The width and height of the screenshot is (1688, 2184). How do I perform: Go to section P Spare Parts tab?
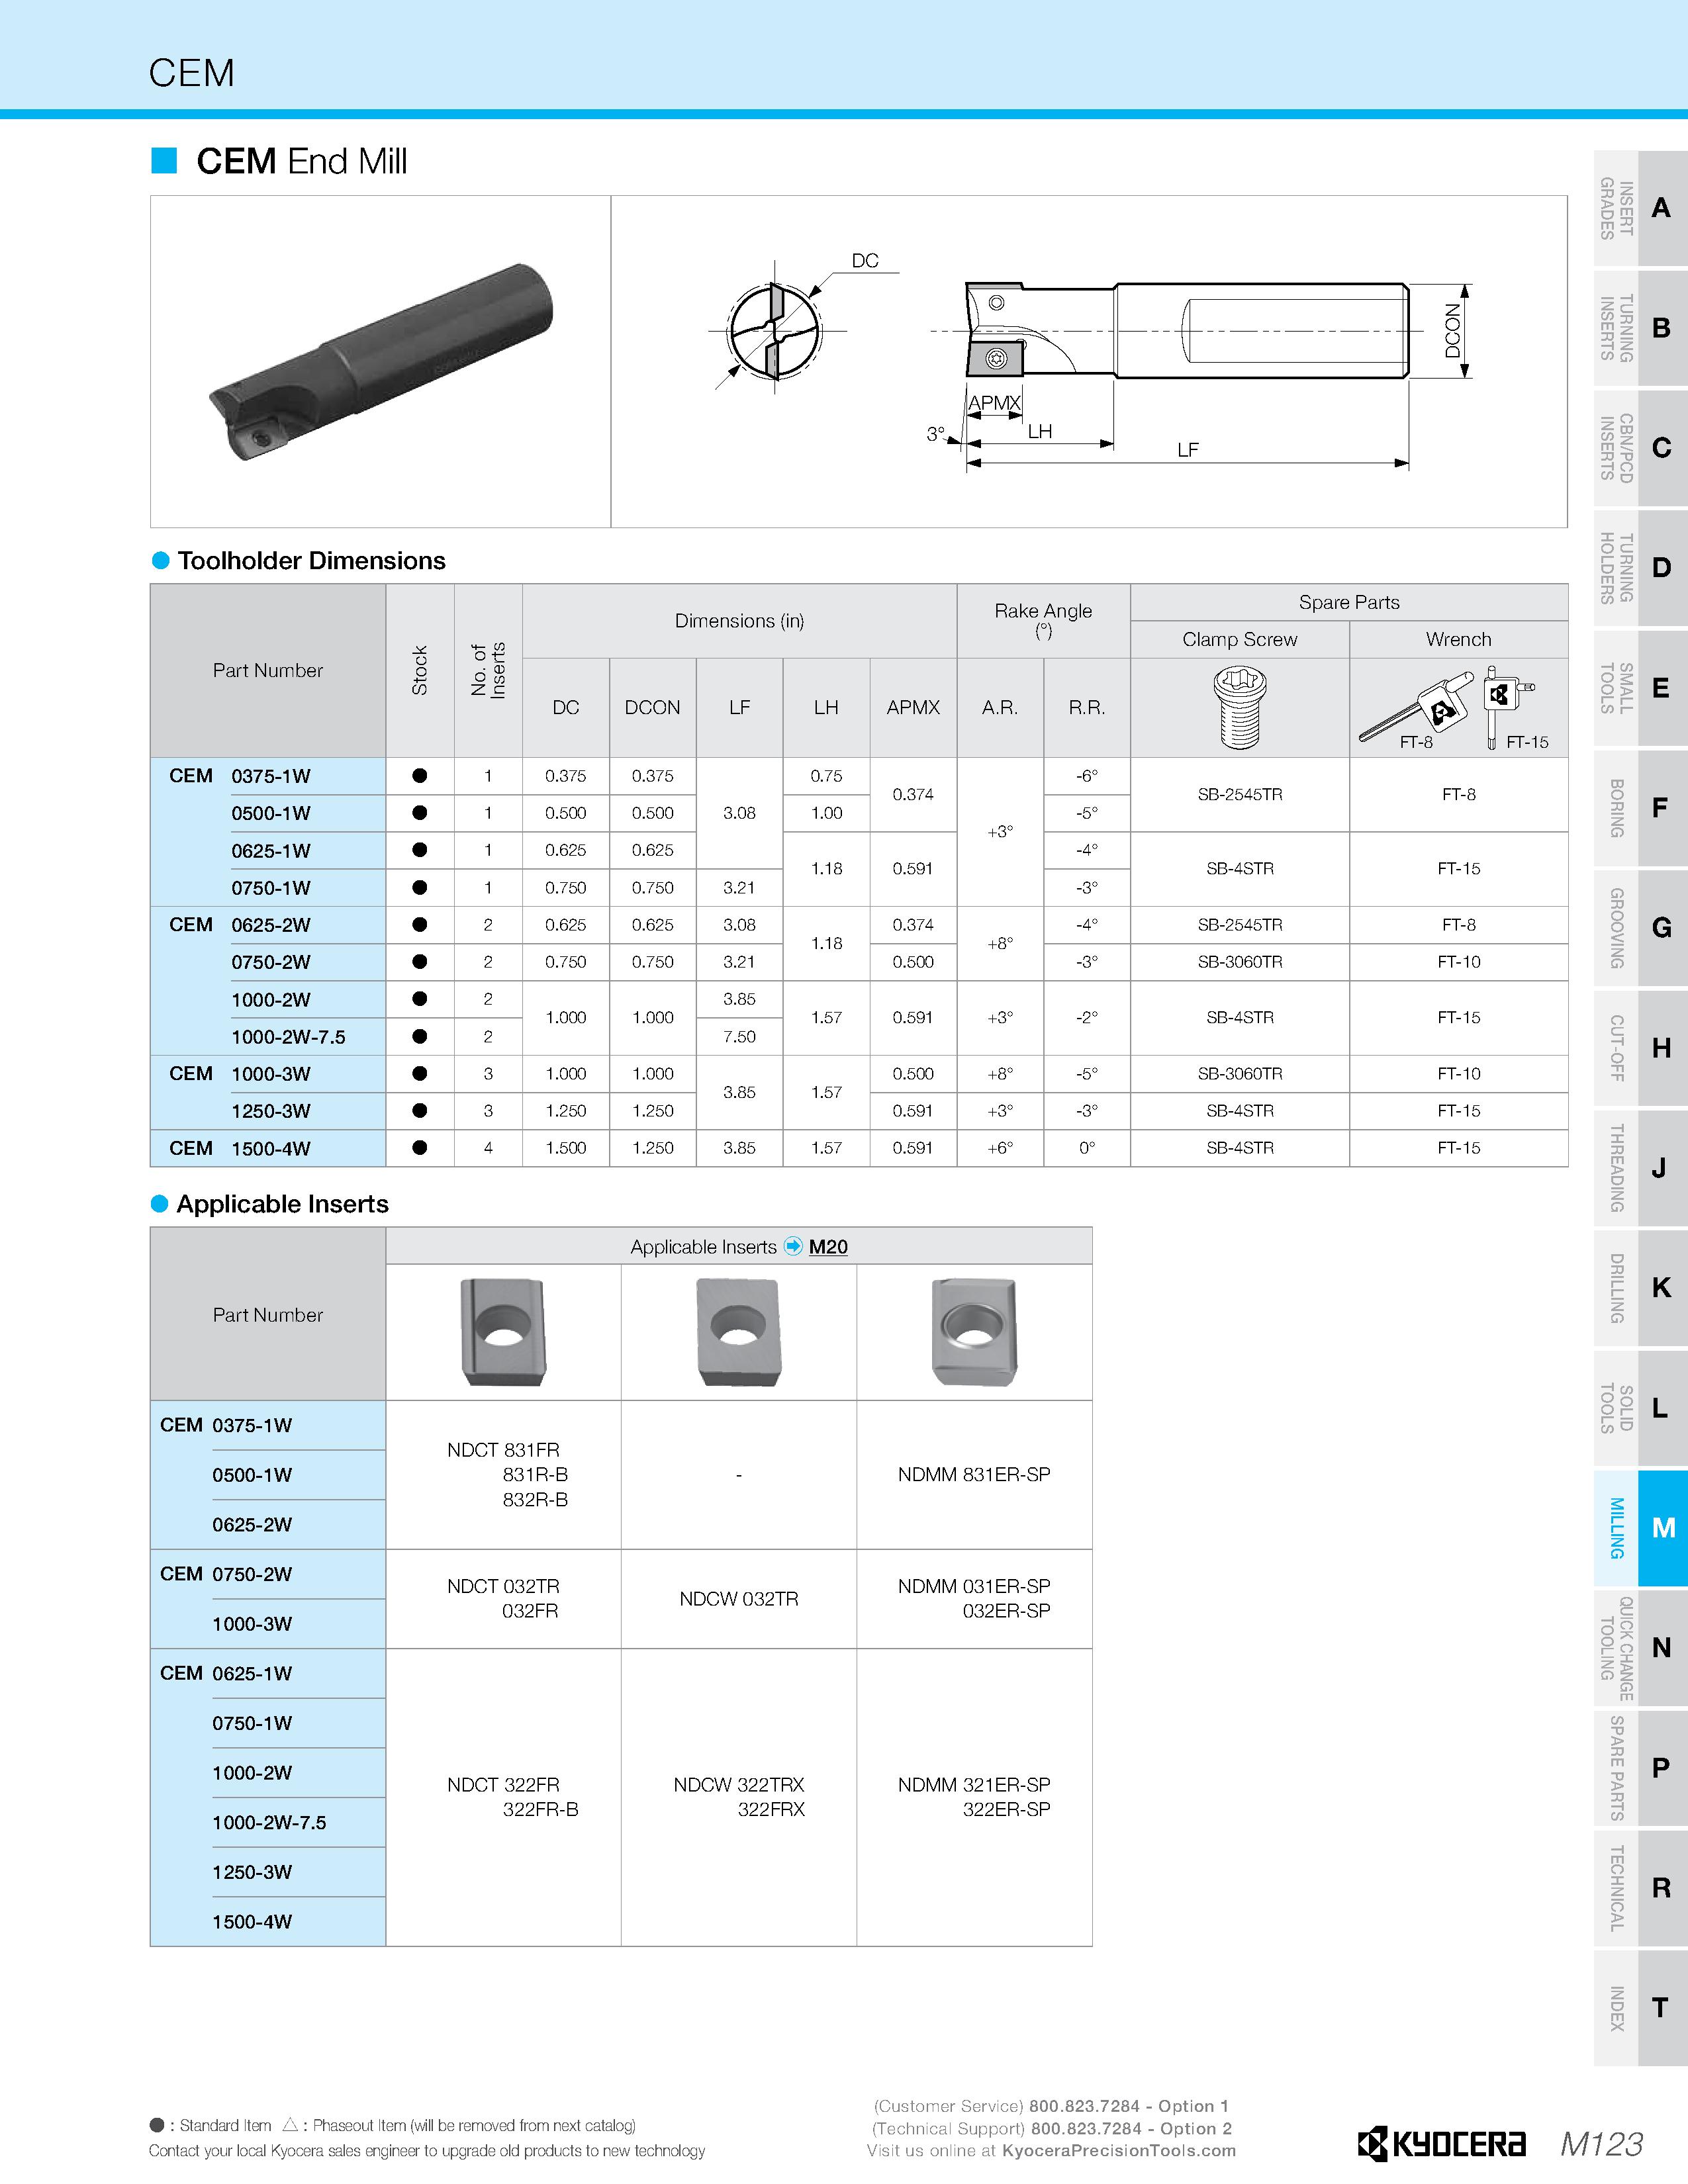tap(1640, 1768)
